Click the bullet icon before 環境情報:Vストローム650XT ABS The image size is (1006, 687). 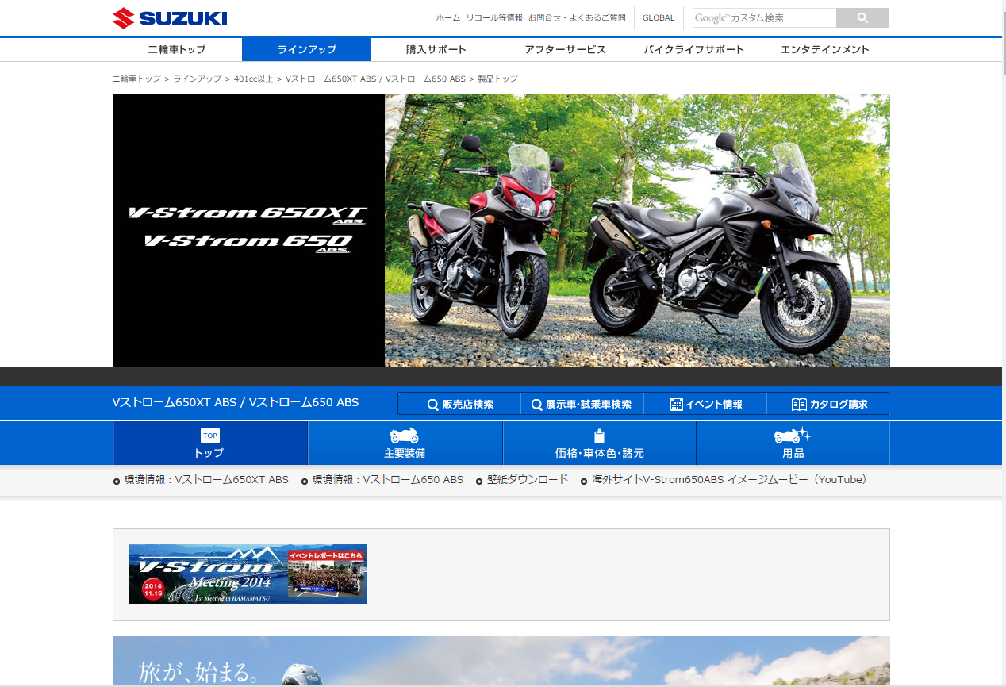point(117,481)
